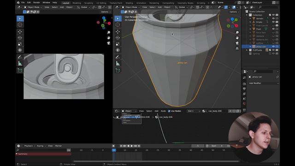The image size is (295, 166).
Task: Toggle camera view icon in right viewport
Action: 237,43
